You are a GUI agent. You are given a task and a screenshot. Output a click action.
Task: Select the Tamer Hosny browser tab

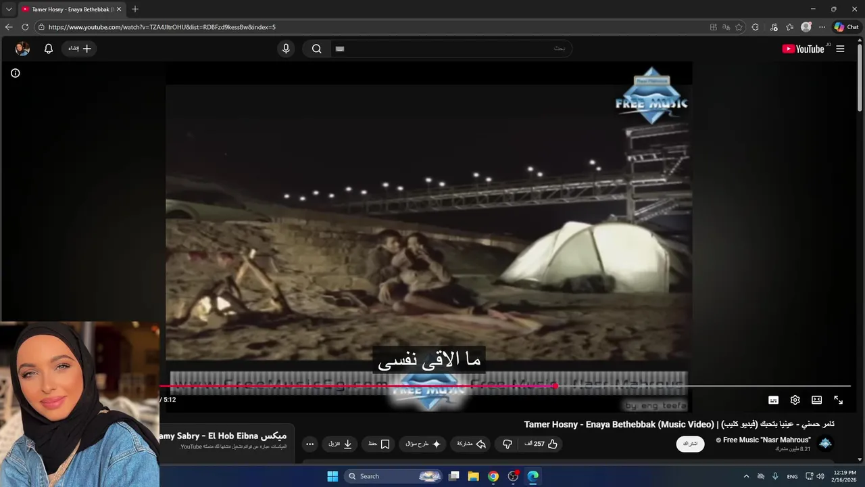click(x=71, y=9)
